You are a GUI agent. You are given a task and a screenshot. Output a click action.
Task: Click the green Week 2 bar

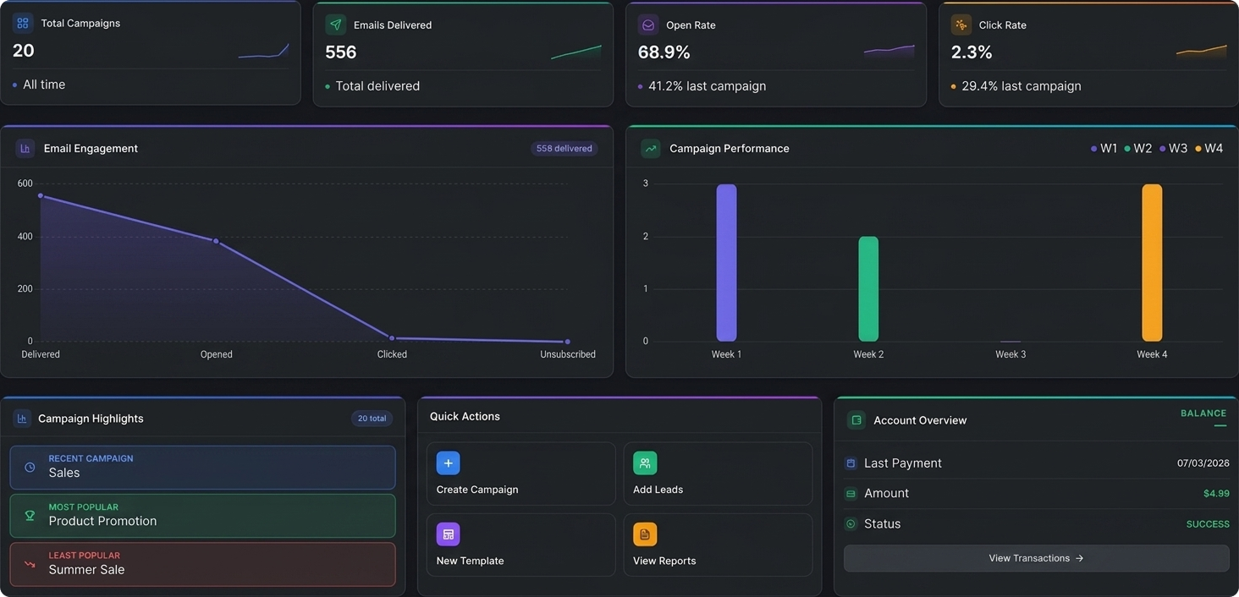pos(868,289)
